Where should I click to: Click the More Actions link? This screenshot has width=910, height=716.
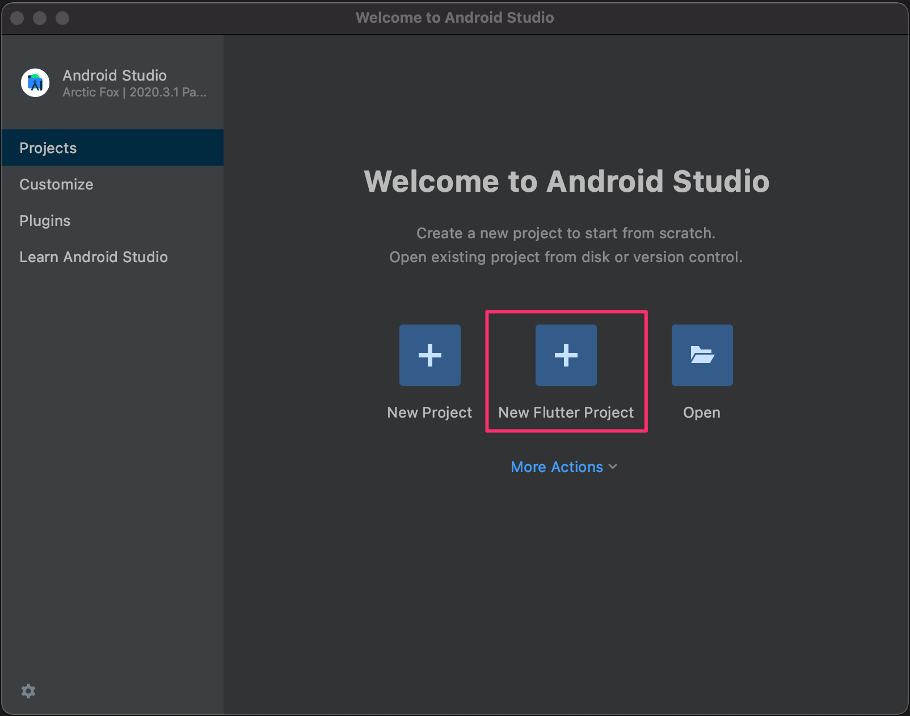557,467
